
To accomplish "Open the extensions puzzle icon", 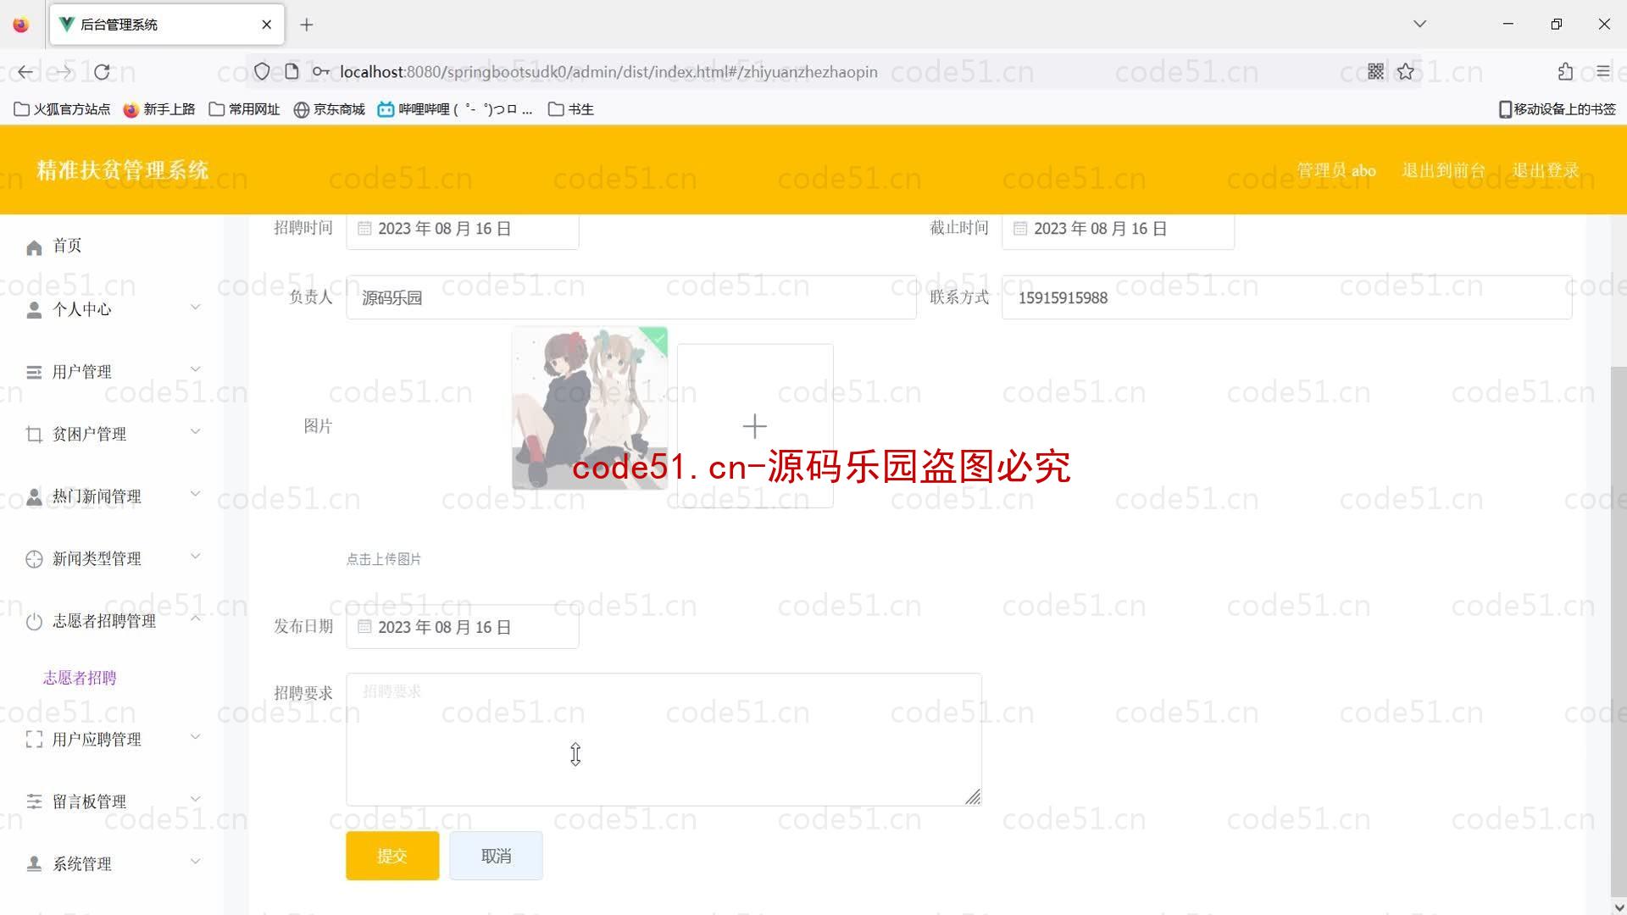I will coord(1565,72).
